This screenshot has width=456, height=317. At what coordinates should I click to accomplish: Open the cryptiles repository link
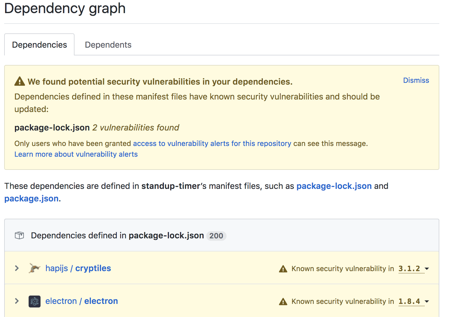[93, 268]
